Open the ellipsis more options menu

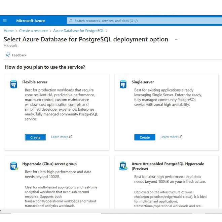click(177, 40)
